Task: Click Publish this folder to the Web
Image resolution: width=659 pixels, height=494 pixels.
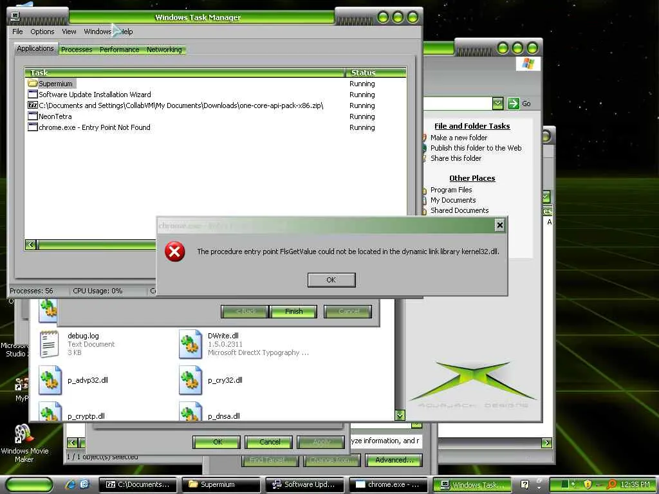Action: pyautogui.click(x=476, y=148)
